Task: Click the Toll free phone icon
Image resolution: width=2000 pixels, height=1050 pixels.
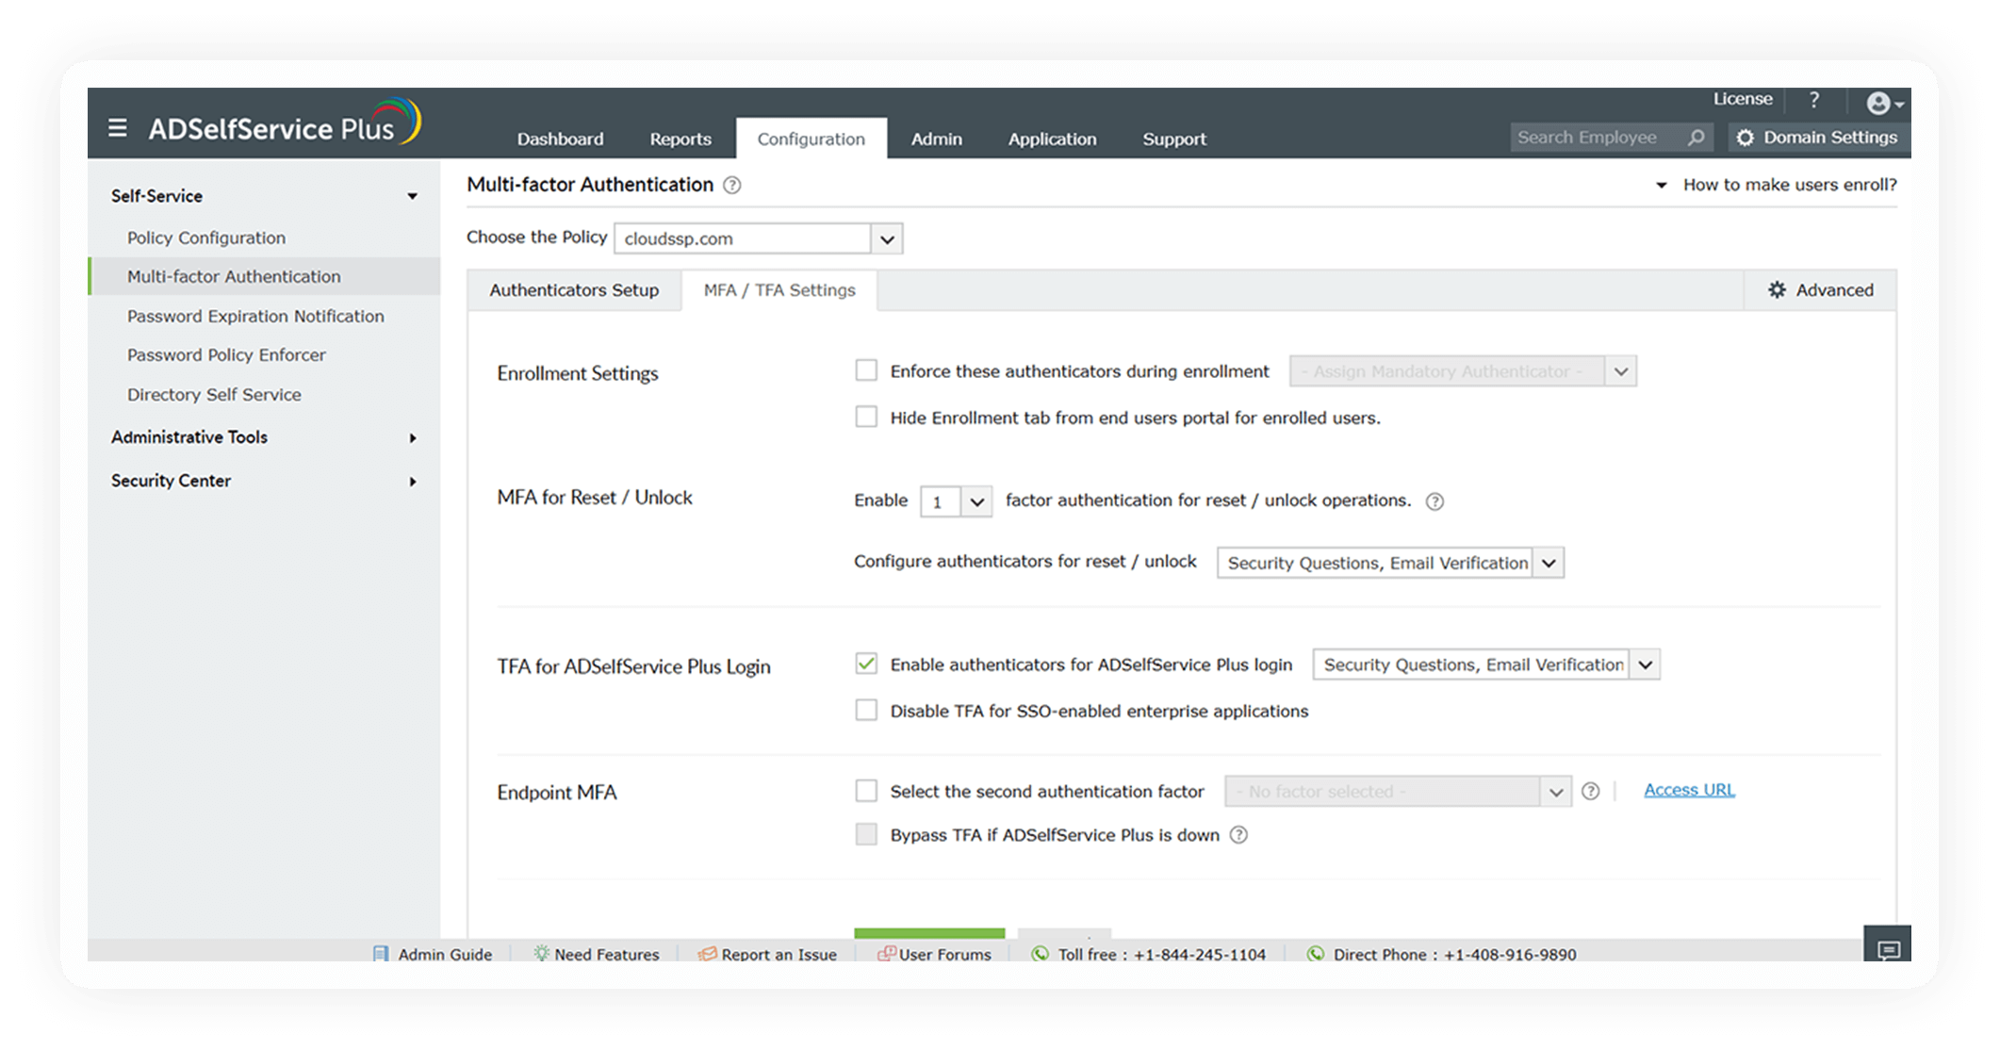Action: tap(1040, 954)
